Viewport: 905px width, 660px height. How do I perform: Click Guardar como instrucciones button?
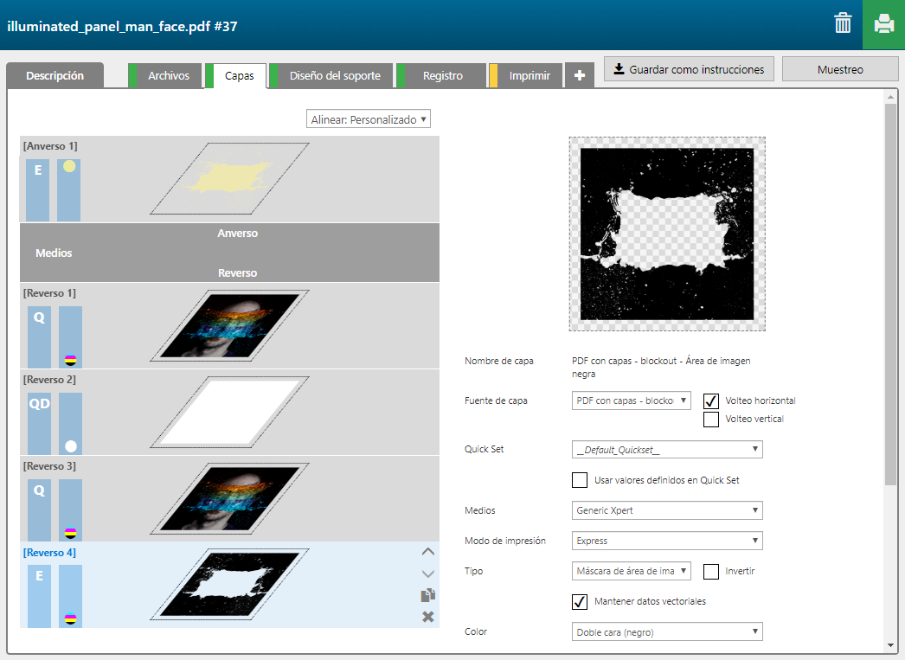pos(689,69)
